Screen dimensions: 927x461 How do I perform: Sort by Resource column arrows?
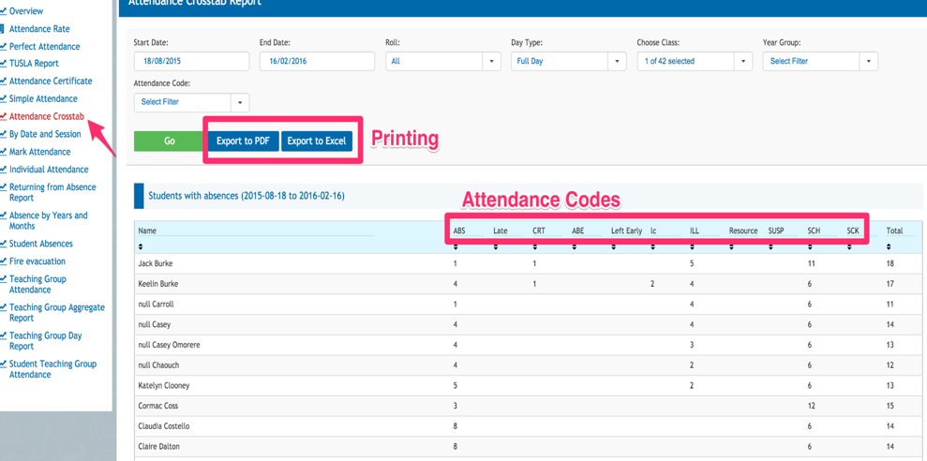pyautogui.click(x=731, y=246)
